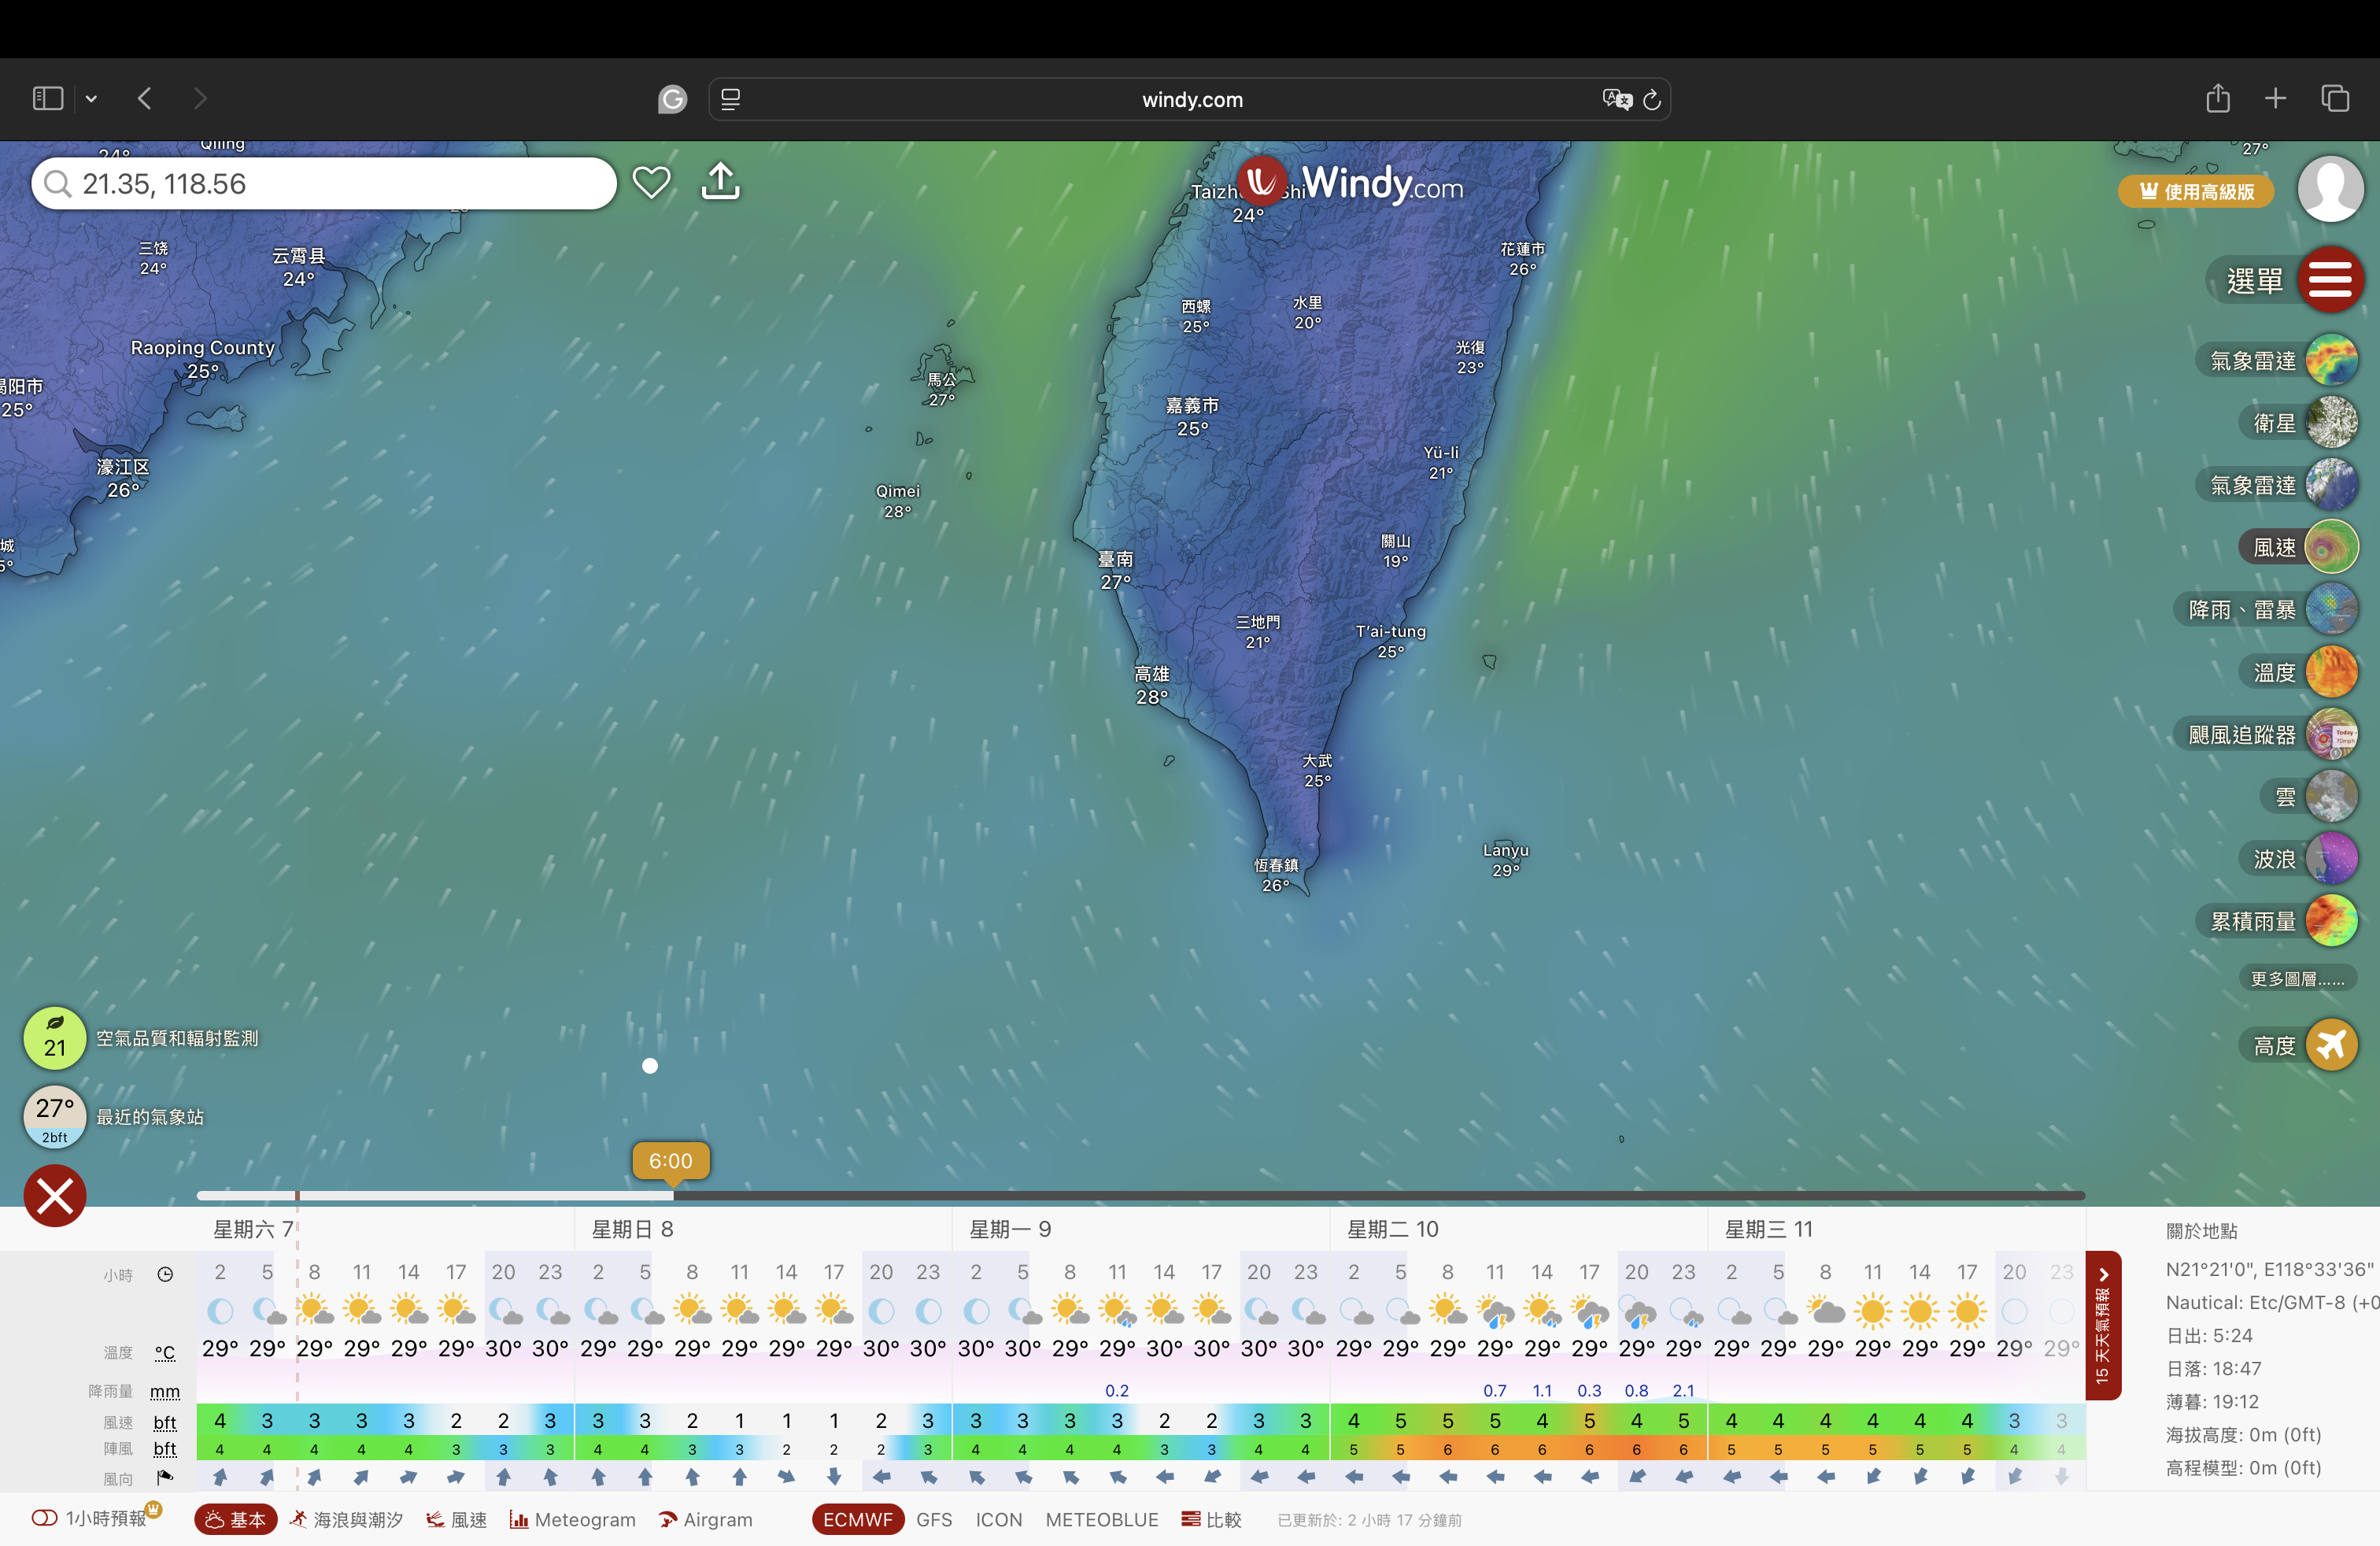The image size is (2380, 1546).
Task: Select the clouds layer icon
Action: click(2331, 796)
